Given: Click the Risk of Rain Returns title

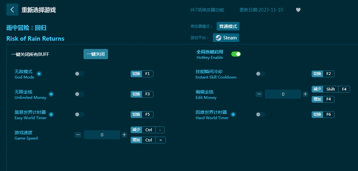Looking at the screenshot, I should tap(35, 38).
